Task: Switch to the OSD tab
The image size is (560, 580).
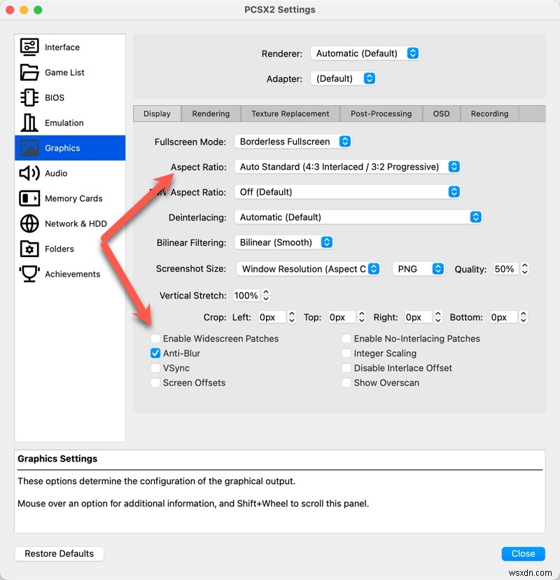Action: [442, 113]
